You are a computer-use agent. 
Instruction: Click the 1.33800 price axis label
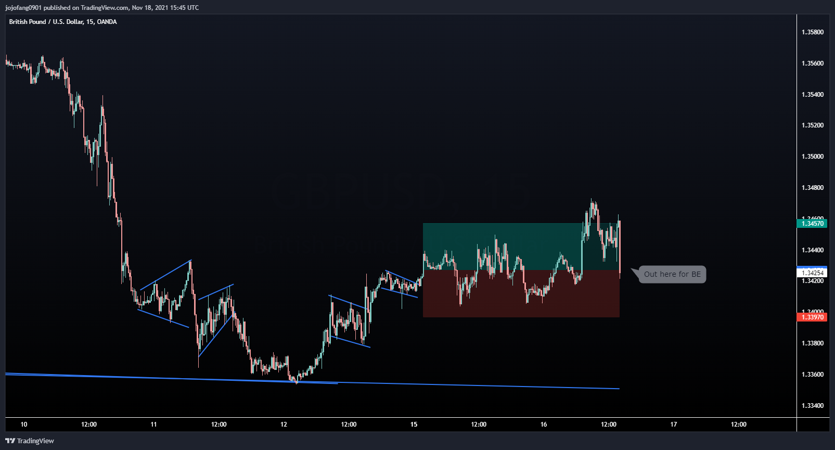(813, 343)
